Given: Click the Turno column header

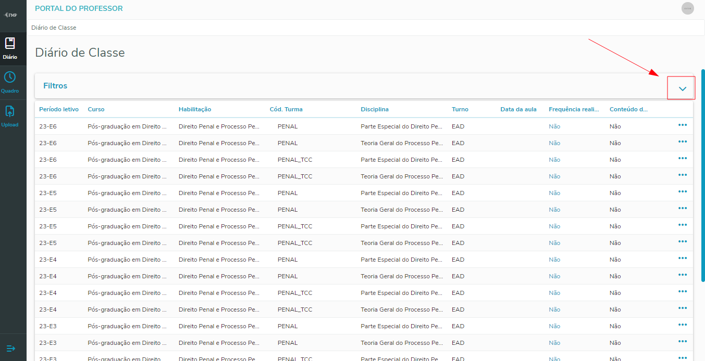Looking at the screenshot, I should pyautogui.click(x=460, y=109).
